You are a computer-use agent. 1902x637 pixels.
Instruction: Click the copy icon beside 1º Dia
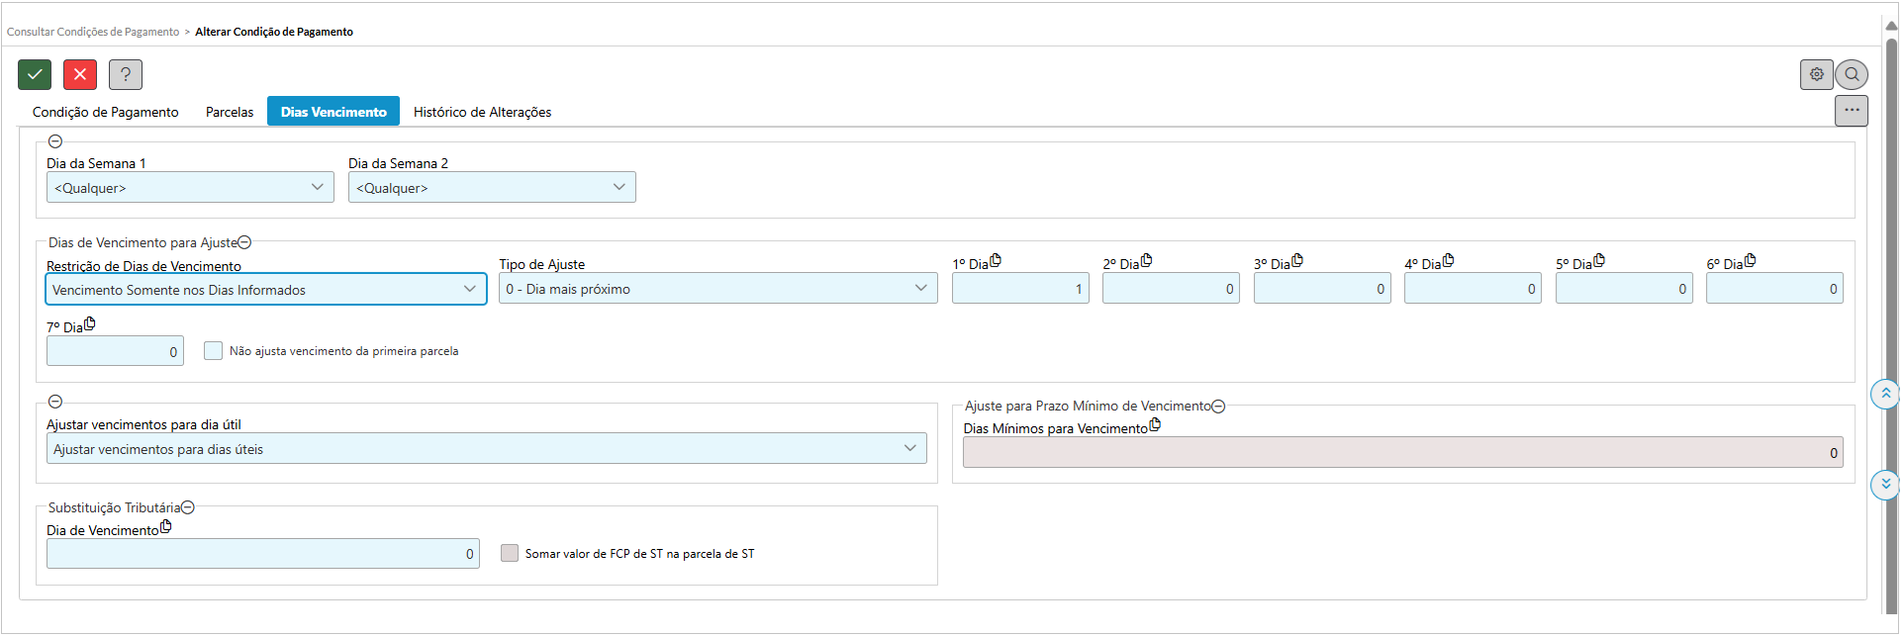(996, 261)
